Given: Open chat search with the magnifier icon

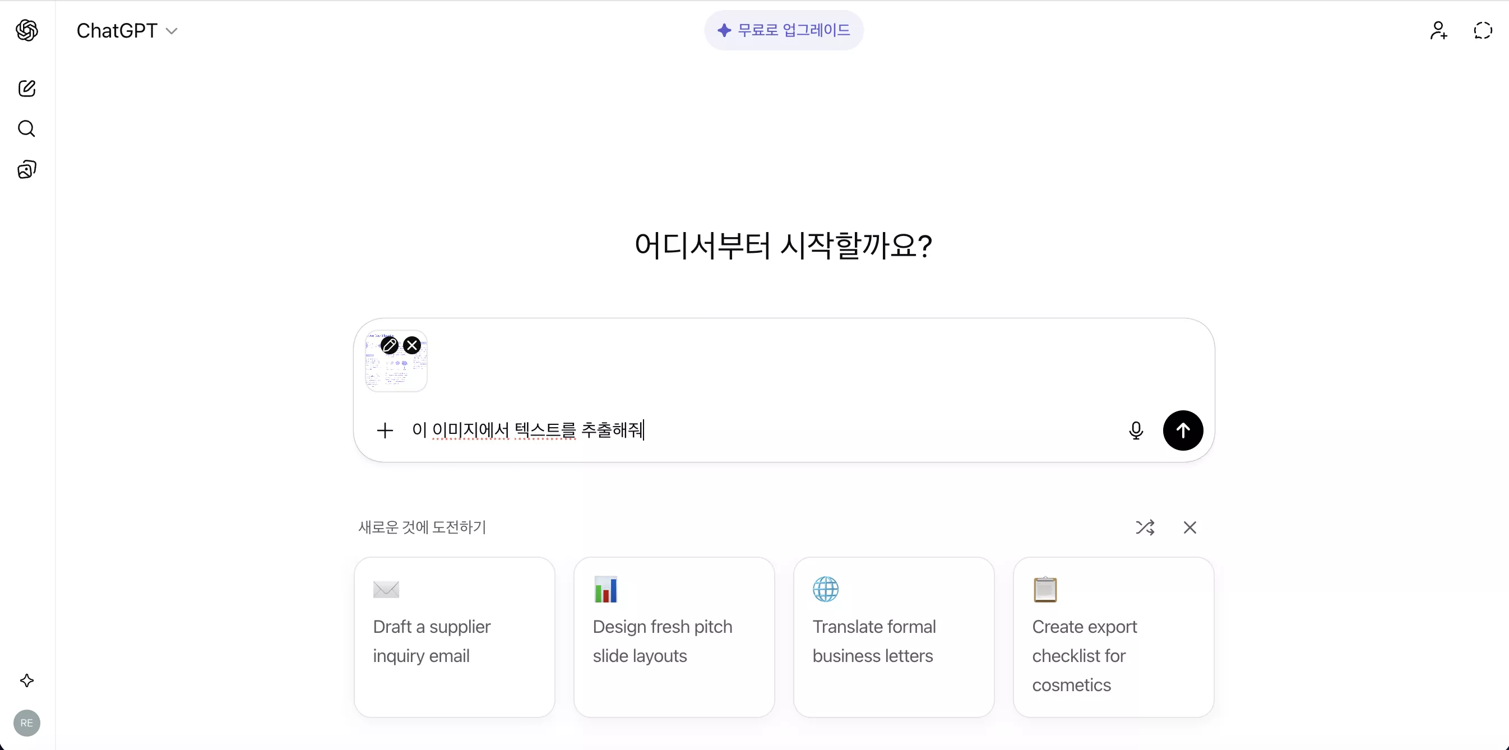Looking at the screenshot, I should [26, 129].
